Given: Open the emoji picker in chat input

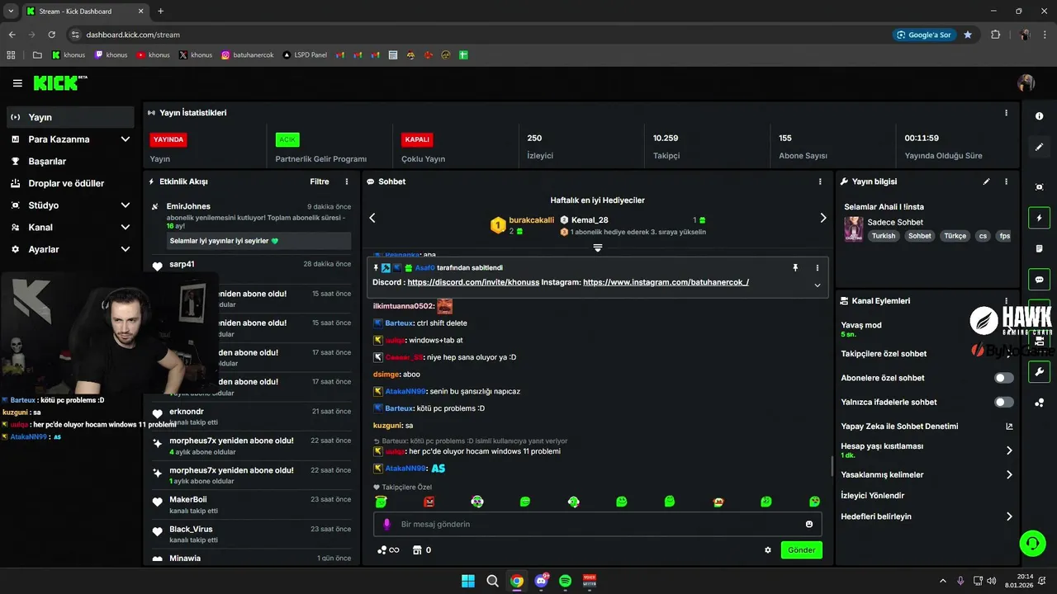Looking at the screenshot, I should pos(809,524).
